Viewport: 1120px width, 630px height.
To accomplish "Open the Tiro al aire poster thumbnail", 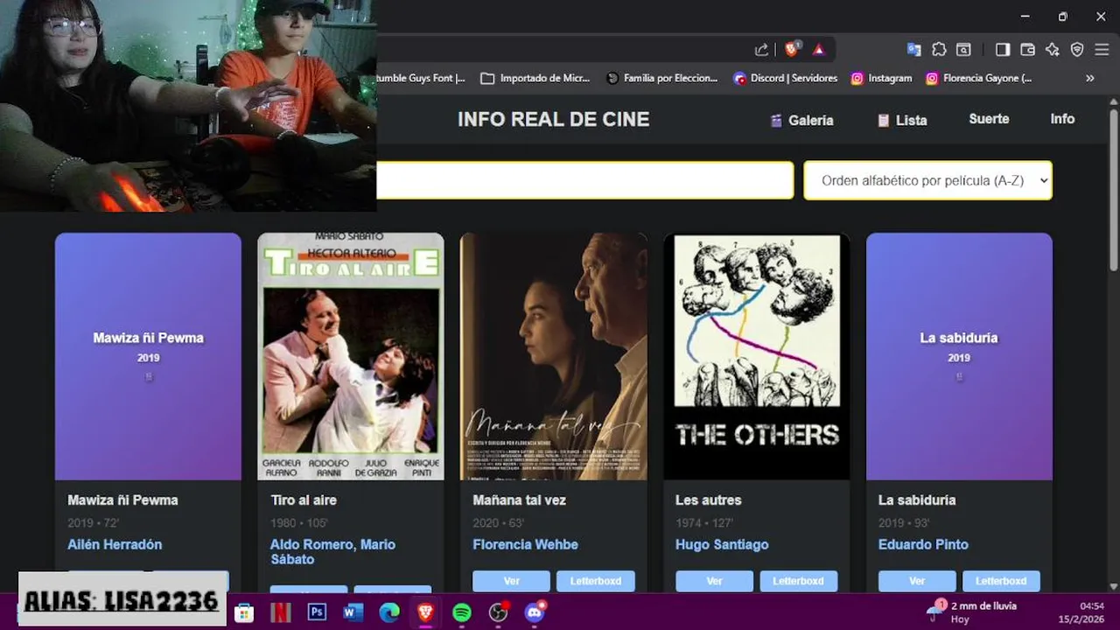I will [x=351, y=356].
